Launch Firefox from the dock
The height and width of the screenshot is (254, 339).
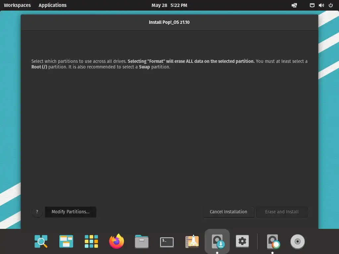[117, 241]
